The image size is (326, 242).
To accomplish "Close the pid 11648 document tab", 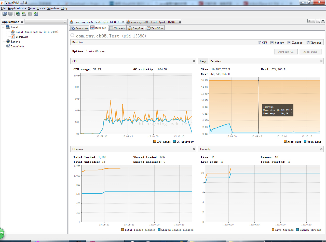I will 180,22.
